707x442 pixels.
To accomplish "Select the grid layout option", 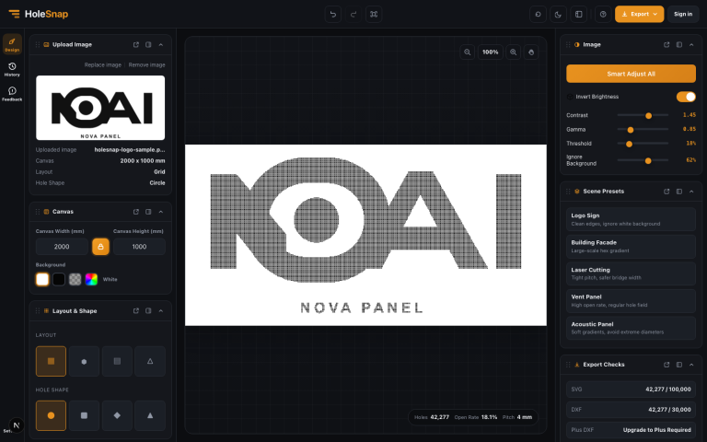I will (x=51, y=361).
